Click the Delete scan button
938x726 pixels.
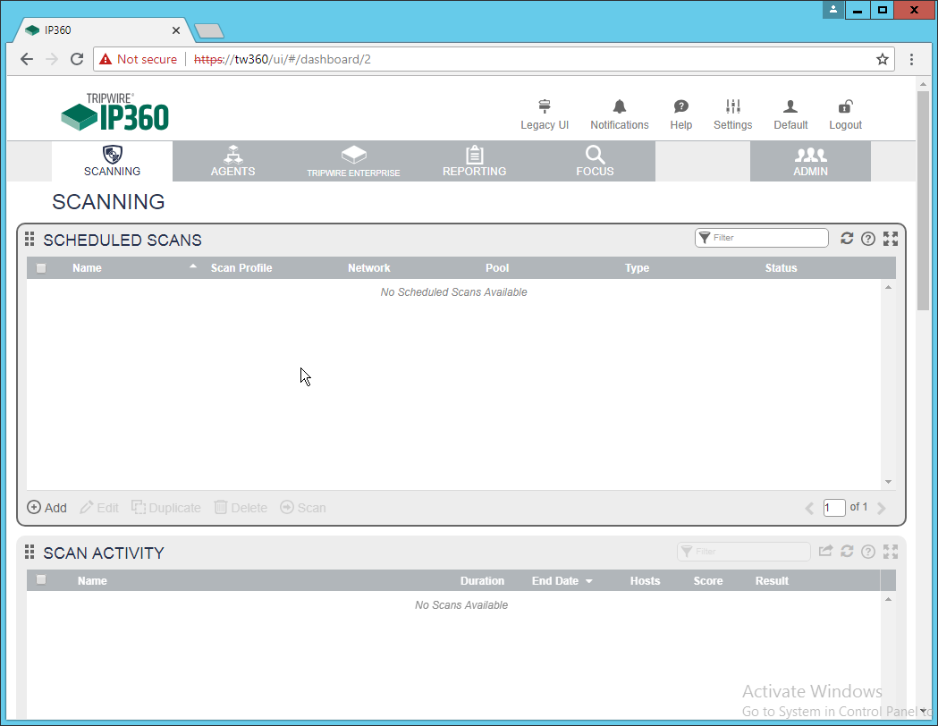pyautogui.click(x=241, y=508)
